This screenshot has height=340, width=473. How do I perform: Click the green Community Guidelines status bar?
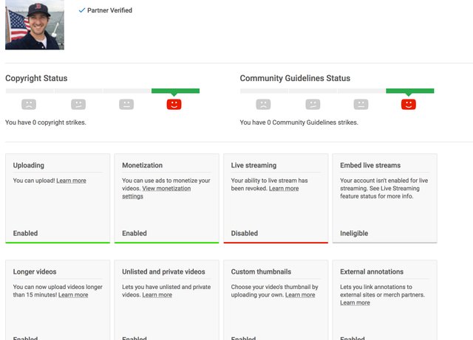pyautogui.click(x=410, y=91)
